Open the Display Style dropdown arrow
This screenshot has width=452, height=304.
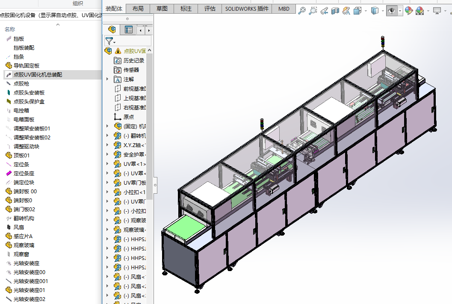383,11
